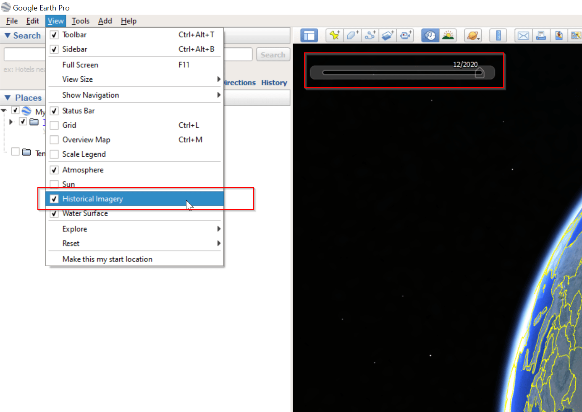582x412 pixels.
Task: Collapse the Search panel
Action: click(x=8, y=36)
